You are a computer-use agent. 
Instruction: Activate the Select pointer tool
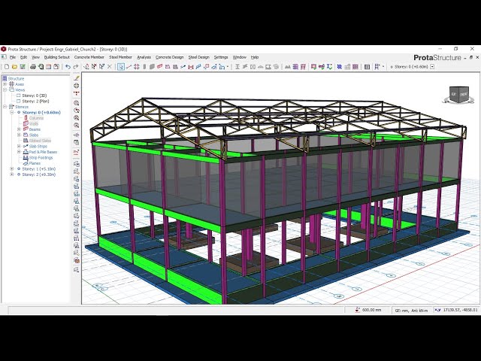(121, 67)
